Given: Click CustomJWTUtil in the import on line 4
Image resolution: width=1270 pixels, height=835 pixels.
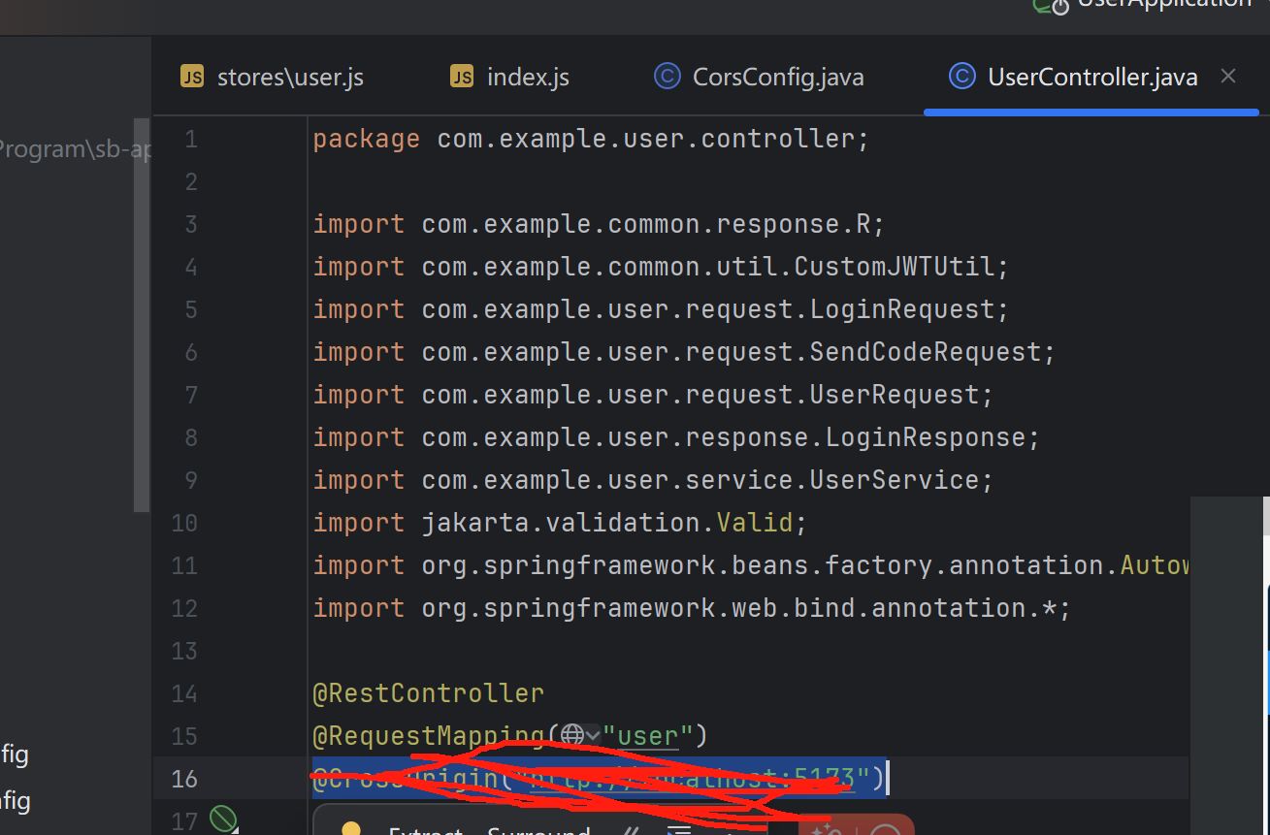Looking at the screenshot, I should [895, 267].
